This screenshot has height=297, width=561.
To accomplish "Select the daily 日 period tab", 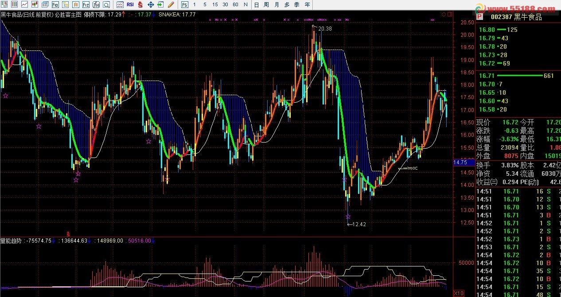I will 256,4.
